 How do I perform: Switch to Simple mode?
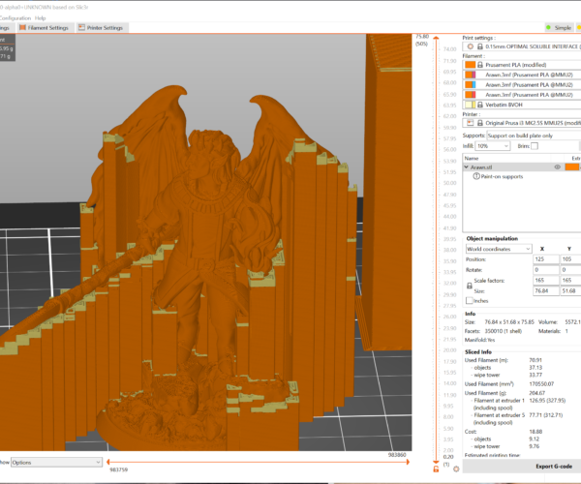(x=559, y=28)
